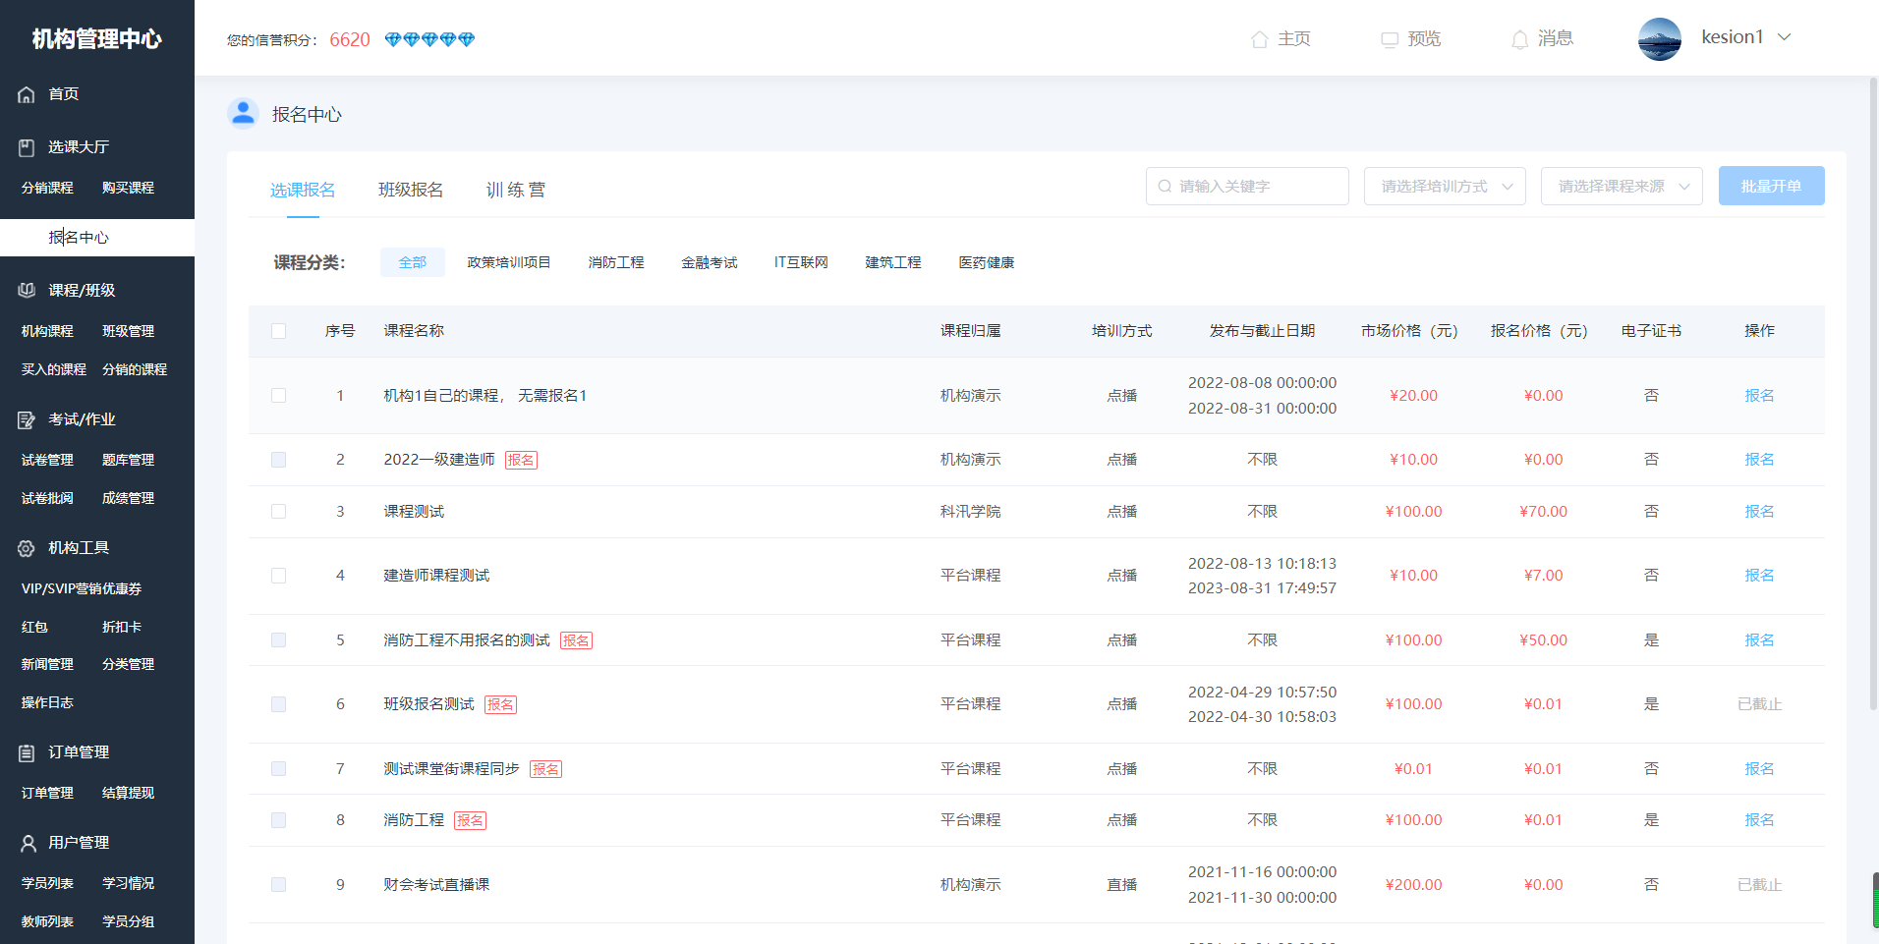Image resolution: width=1879 pixels, height=944 pixels.
Task: Open the 用户管理 person icon
Action: click(26, 842)
